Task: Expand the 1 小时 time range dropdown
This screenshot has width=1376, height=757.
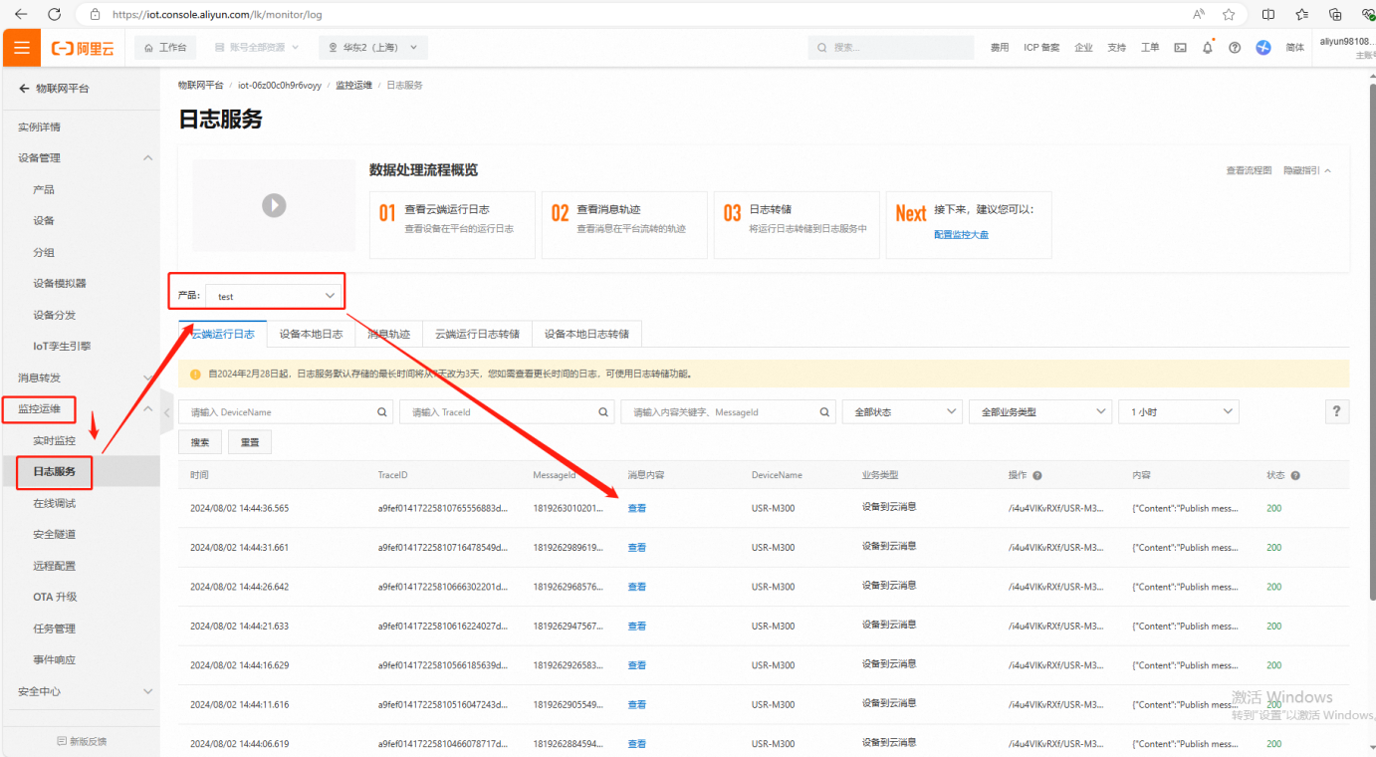Action: [x=1178, y=412]
